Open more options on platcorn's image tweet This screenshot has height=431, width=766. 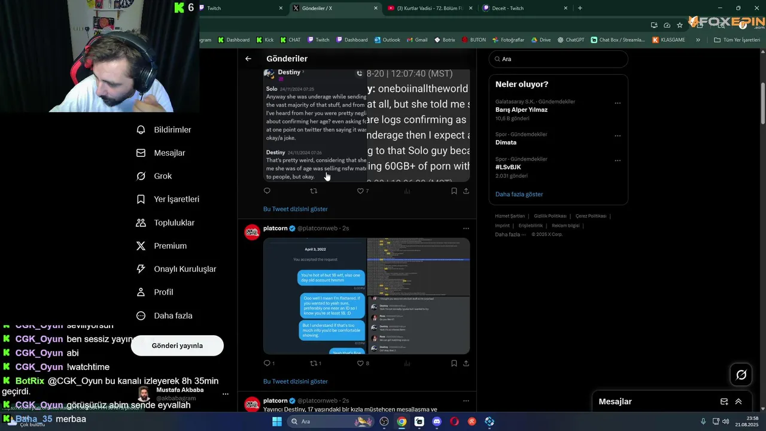pos(466,228)
